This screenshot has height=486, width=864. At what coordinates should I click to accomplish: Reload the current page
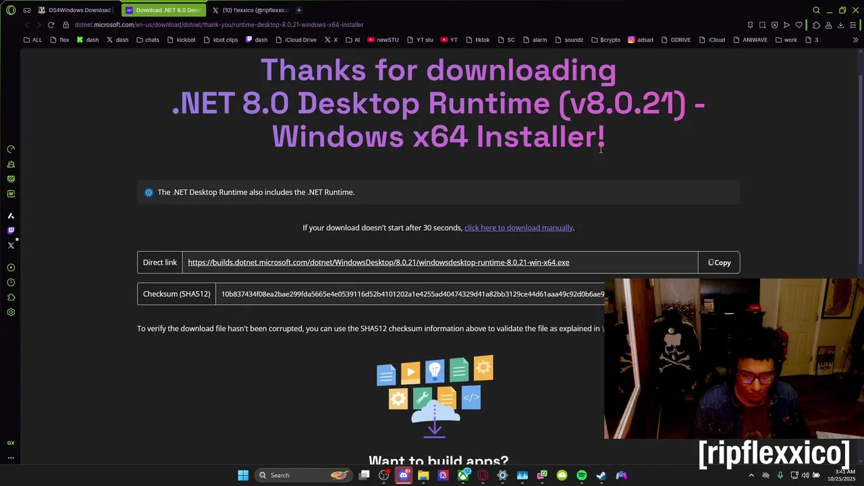click(x=51, y=25)
